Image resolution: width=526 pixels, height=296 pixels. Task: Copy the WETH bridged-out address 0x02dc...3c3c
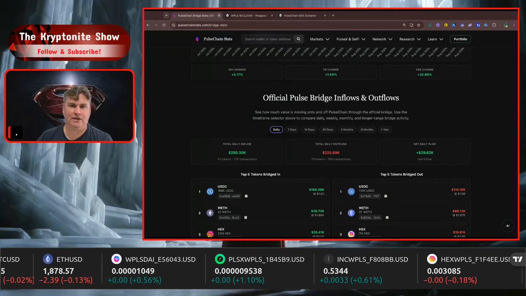pos(387,218)
